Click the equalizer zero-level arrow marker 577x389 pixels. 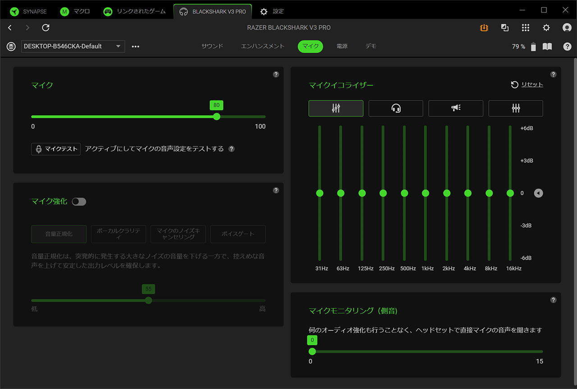click(x=538, y=193)
